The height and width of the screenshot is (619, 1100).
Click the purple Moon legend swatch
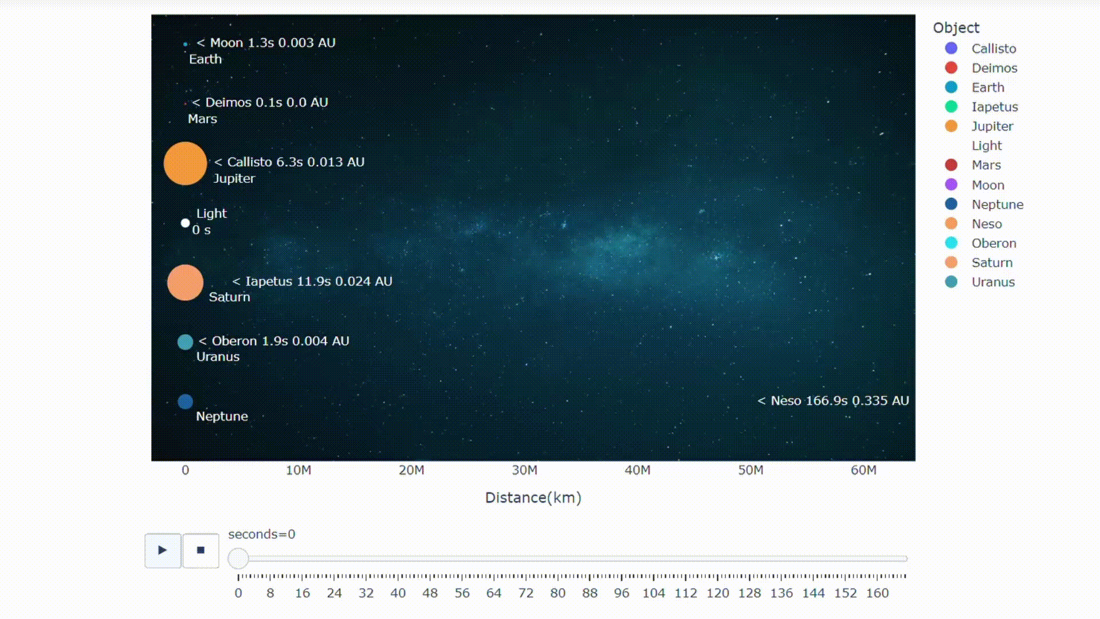click(x=951, y=185)
